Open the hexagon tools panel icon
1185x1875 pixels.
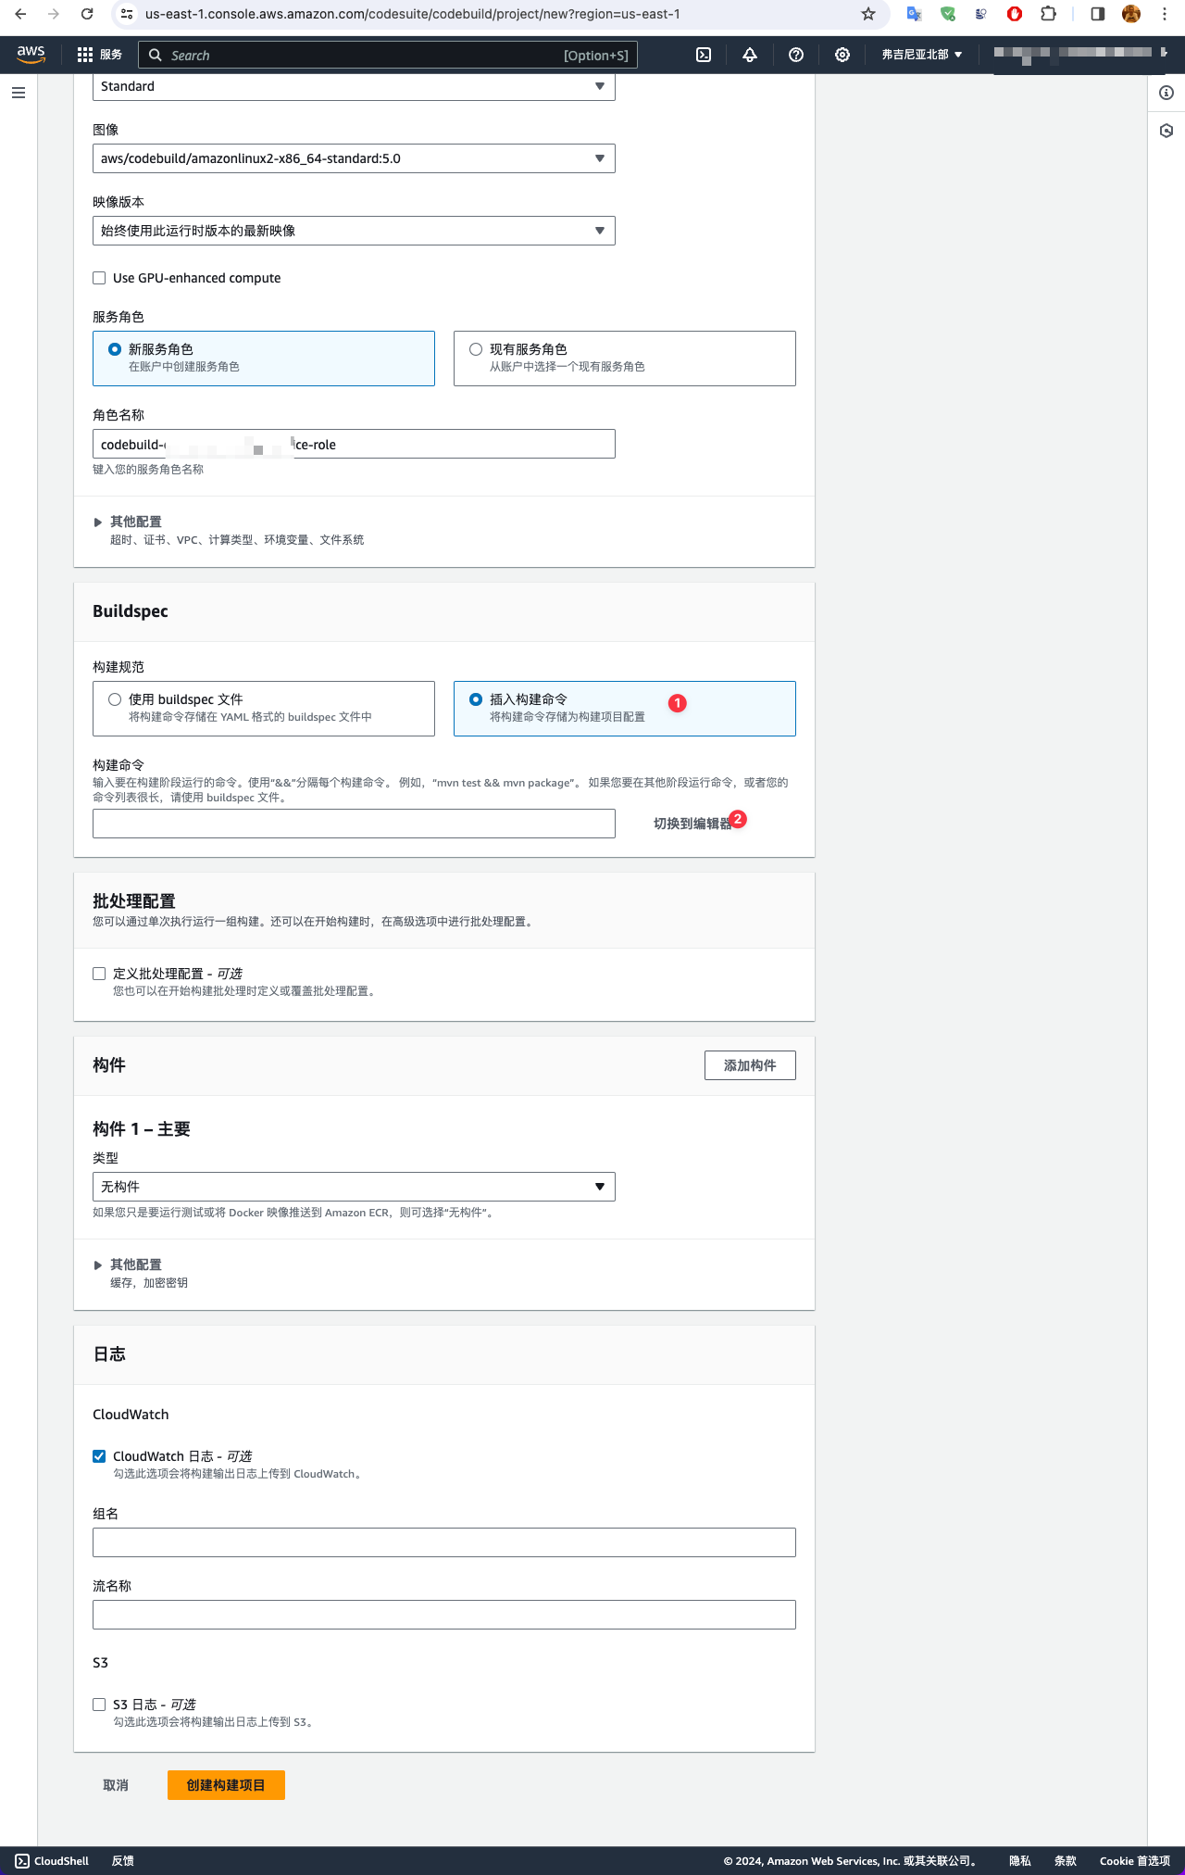click(1166, 131)
